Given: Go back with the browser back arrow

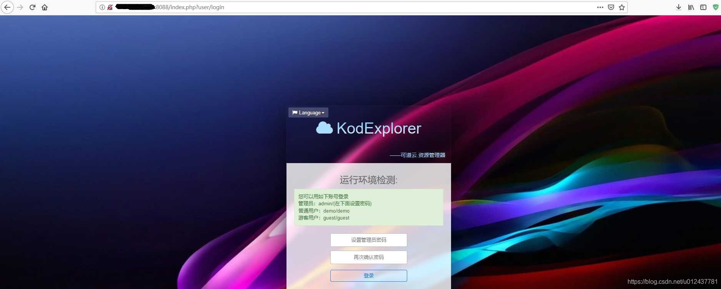Looking at the screenshot, I should (x=7, y=7).
